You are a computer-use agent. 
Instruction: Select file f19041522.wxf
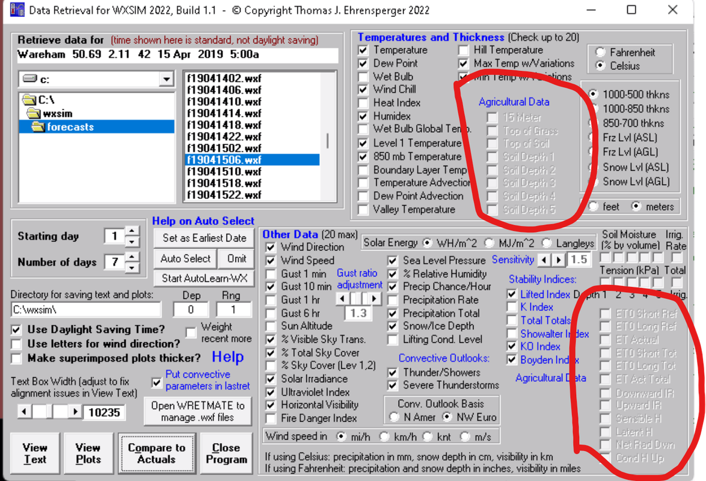pyautogui.click(x=224, y=195)
